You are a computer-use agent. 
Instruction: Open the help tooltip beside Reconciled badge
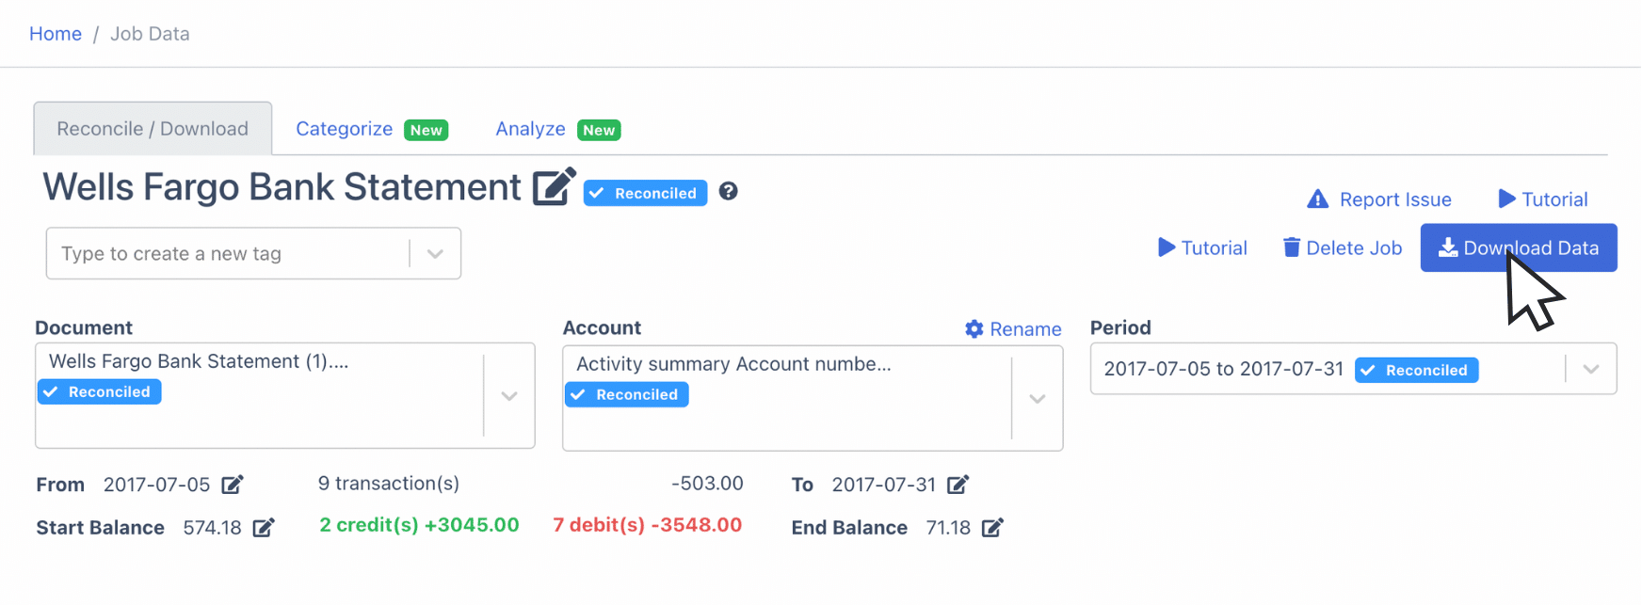tap(728, 192)
